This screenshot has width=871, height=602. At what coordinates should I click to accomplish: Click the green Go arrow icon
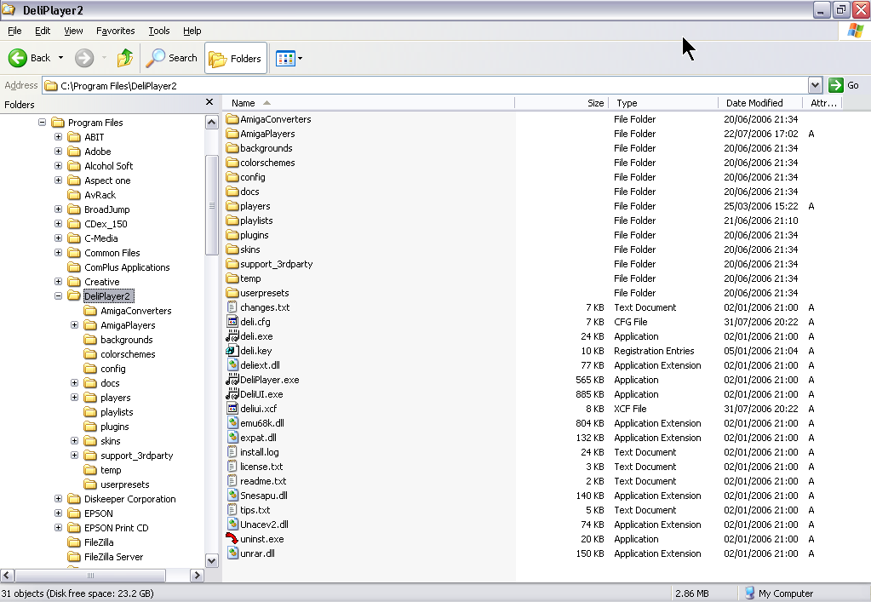(835, 85)
